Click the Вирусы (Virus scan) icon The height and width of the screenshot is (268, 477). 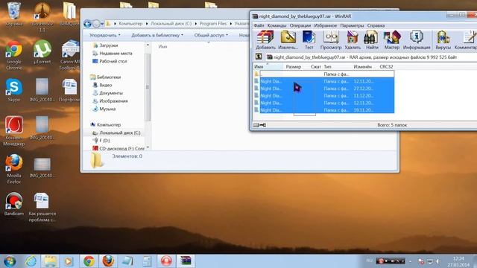coord(443,40)
